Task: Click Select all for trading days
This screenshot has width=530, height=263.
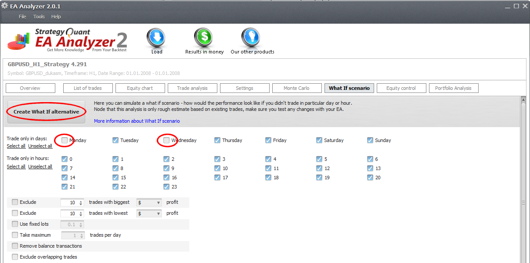Action: (16, 146)
